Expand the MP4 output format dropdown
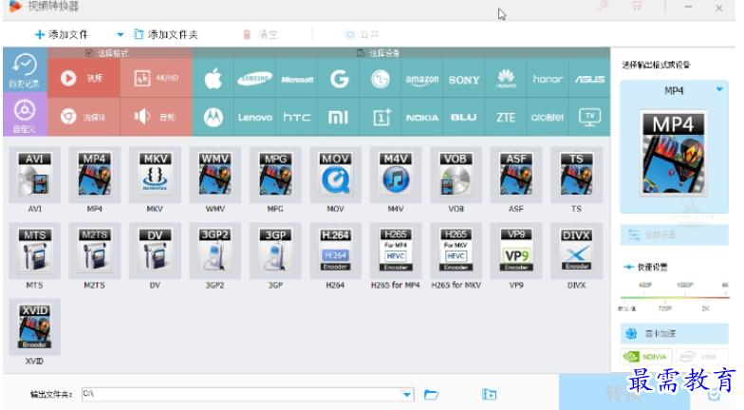Viewport: 744px width, 410px height. pyautogui.click(x=719, y=89)
